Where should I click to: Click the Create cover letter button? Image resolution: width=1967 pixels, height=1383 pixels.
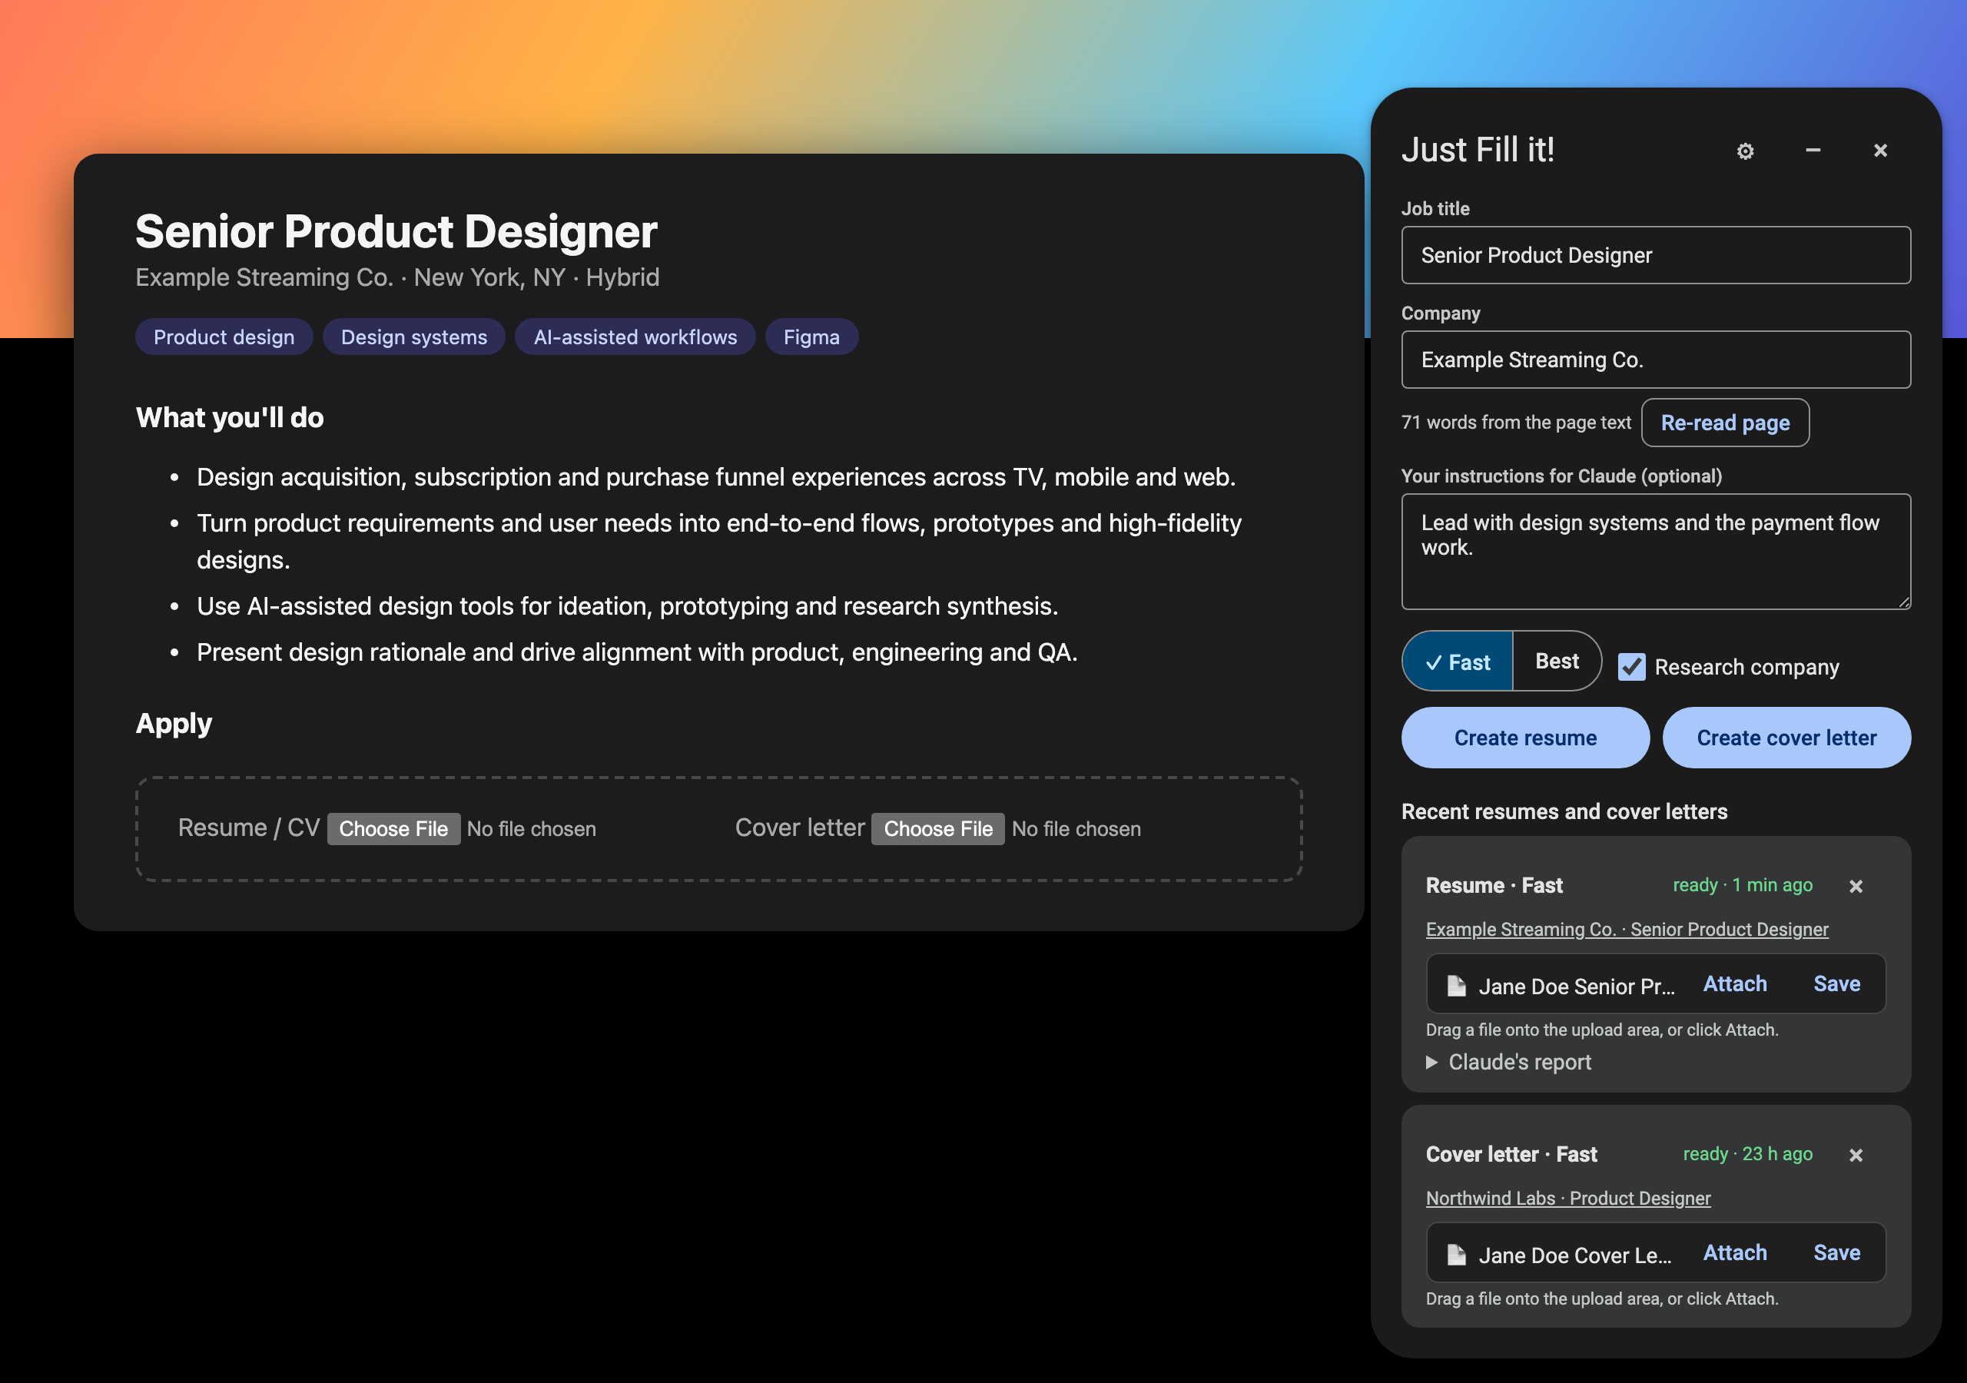(x=1786, y=738)
